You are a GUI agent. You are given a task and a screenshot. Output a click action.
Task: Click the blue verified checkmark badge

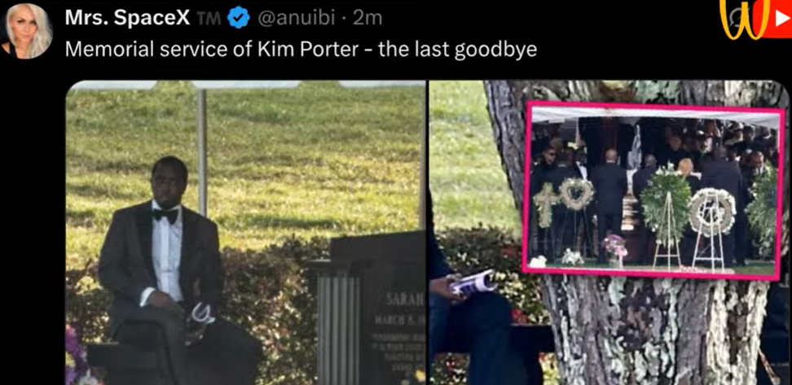coord(239,19)
